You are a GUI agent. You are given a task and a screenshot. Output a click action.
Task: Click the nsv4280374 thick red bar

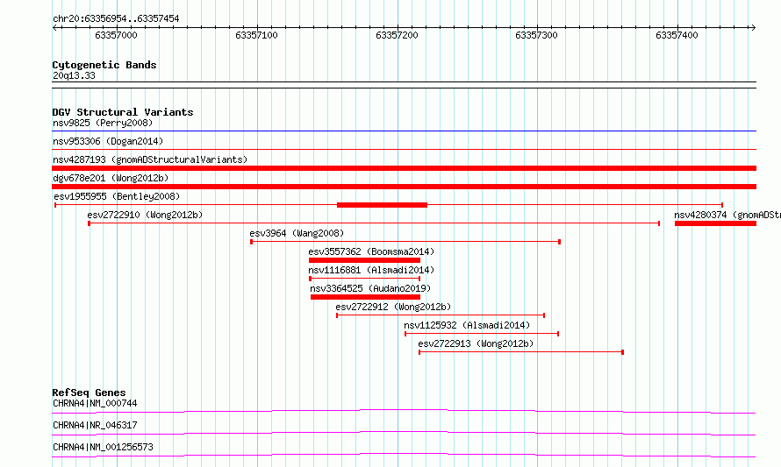(x=716, y=223)
